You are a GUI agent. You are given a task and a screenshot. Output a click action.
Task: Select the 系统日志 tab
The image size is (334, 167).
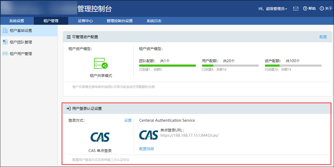click(154, 21)
